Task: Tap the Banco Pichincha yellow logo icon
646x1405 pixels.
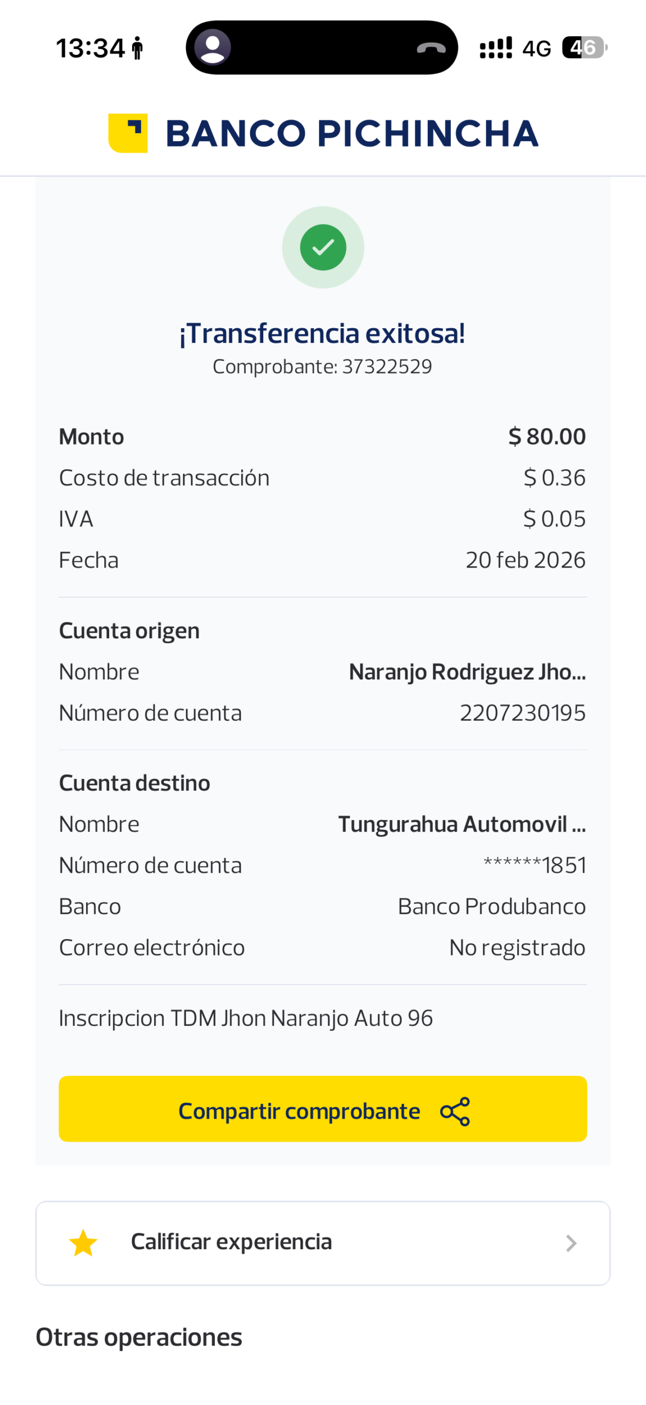Action: (x=128, y=133)
